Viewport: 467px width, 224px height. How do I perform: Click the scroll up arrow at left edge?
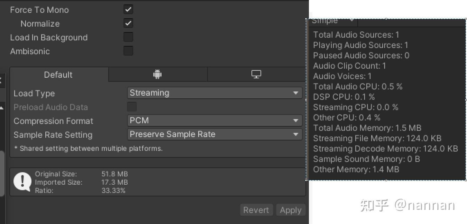click(2, 108)
